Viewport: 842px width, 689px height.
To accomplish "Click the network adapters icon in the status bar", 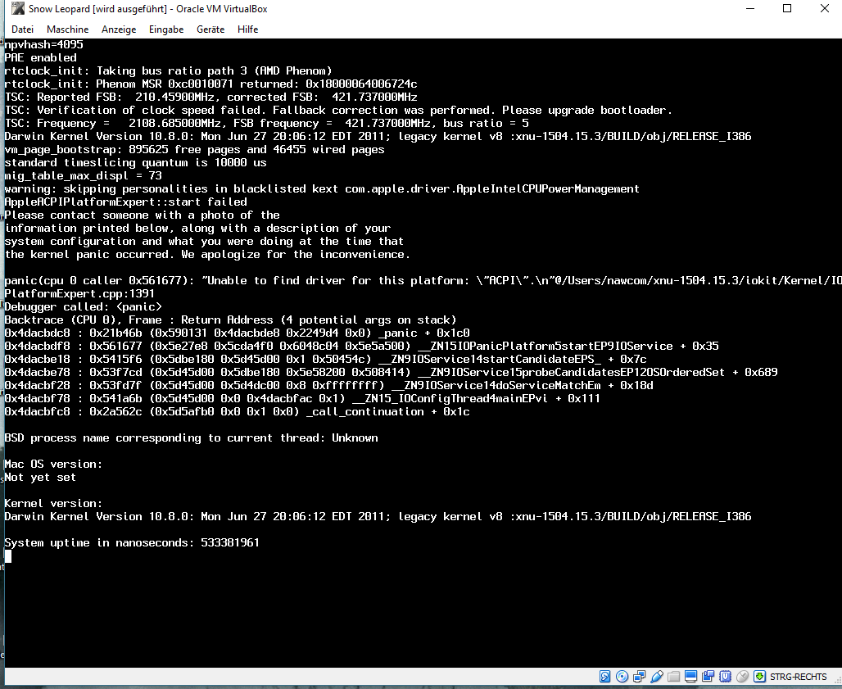I will 639,676.
